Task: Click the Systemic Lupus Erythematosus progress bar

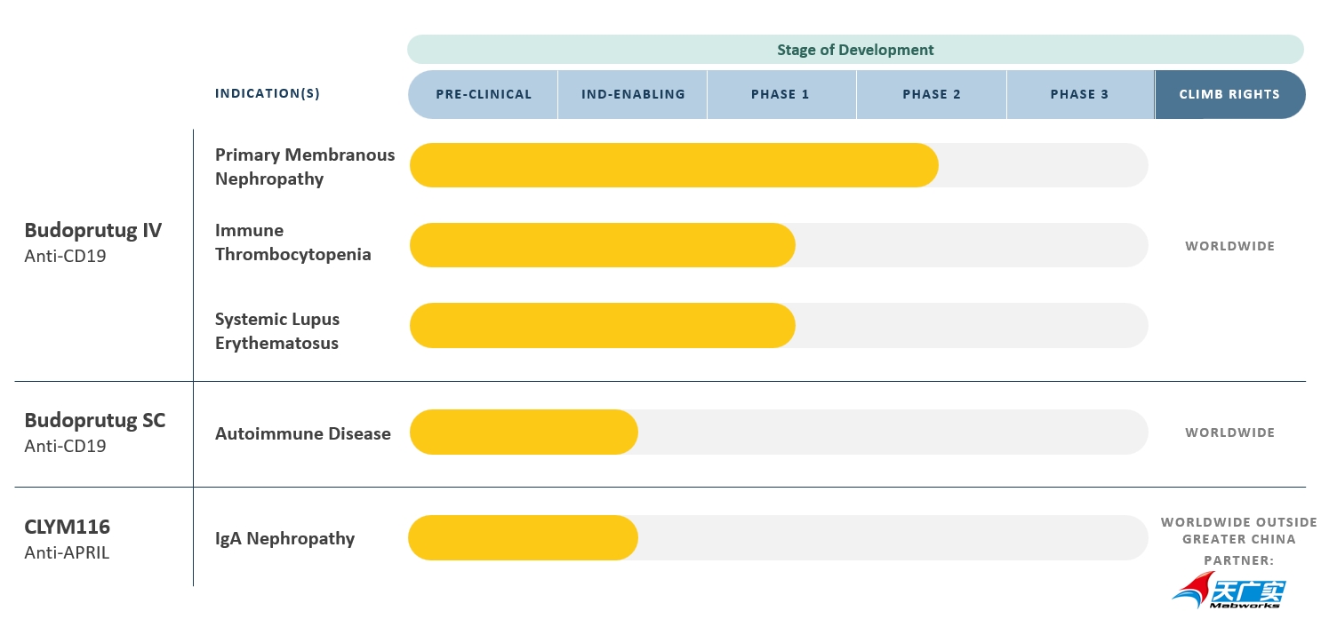Action: click(602, 326)
